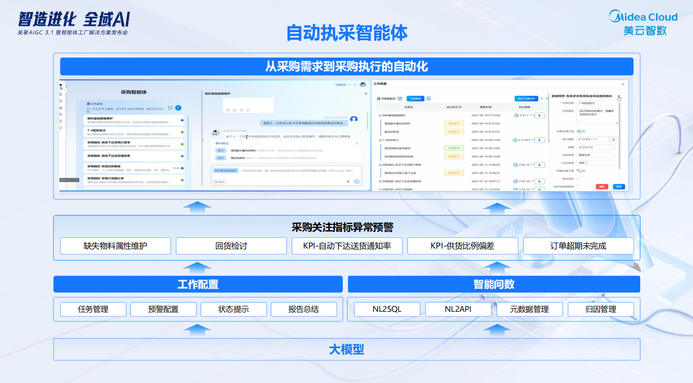Click edit icon next to 采购智能体 title
Image resolution: width=693 pixels, height=383 pixels.
[x=400, y=99]
